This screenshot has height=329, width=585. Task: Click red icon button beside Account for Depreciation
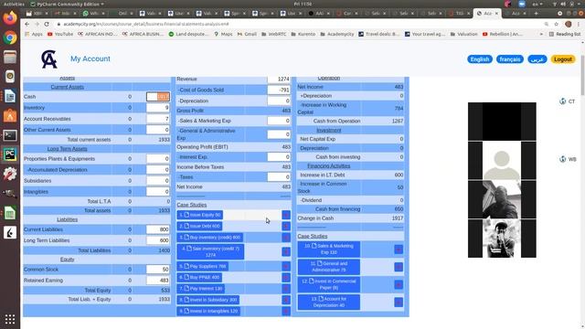(399, 302)
